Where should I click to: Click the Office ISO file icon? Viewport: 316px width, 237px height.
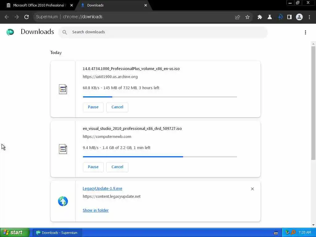pyautogui.click(x=63, y=89)
